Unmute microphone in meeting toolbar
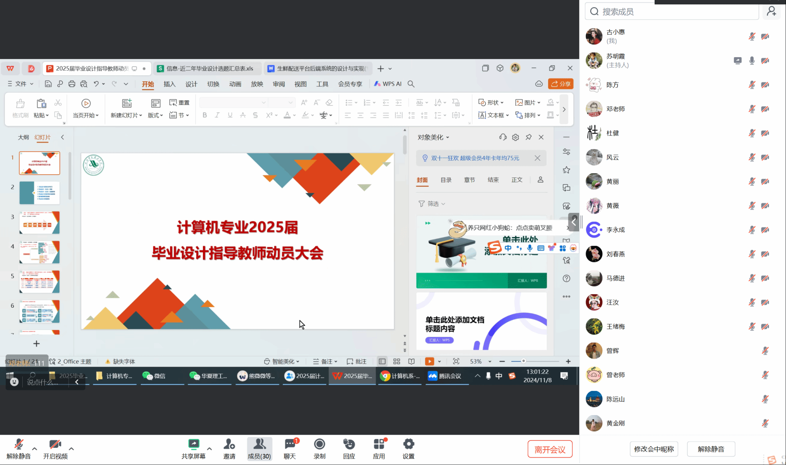Screen dimensions: 786x465 [18, 445]
